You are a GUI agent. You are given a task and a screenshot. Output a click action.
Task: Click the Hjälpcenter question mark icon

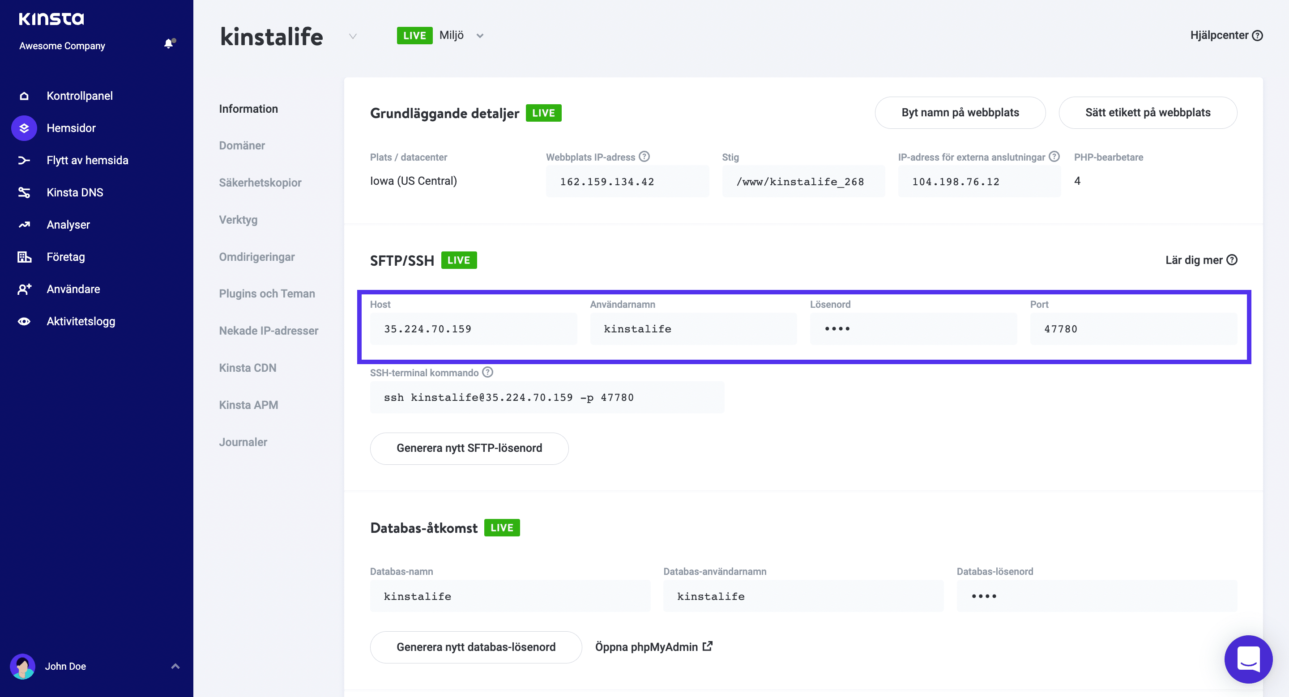1258,35
